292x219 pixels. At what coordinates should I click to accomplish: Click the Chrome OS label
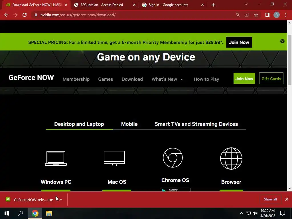click(x=175, y=180)
